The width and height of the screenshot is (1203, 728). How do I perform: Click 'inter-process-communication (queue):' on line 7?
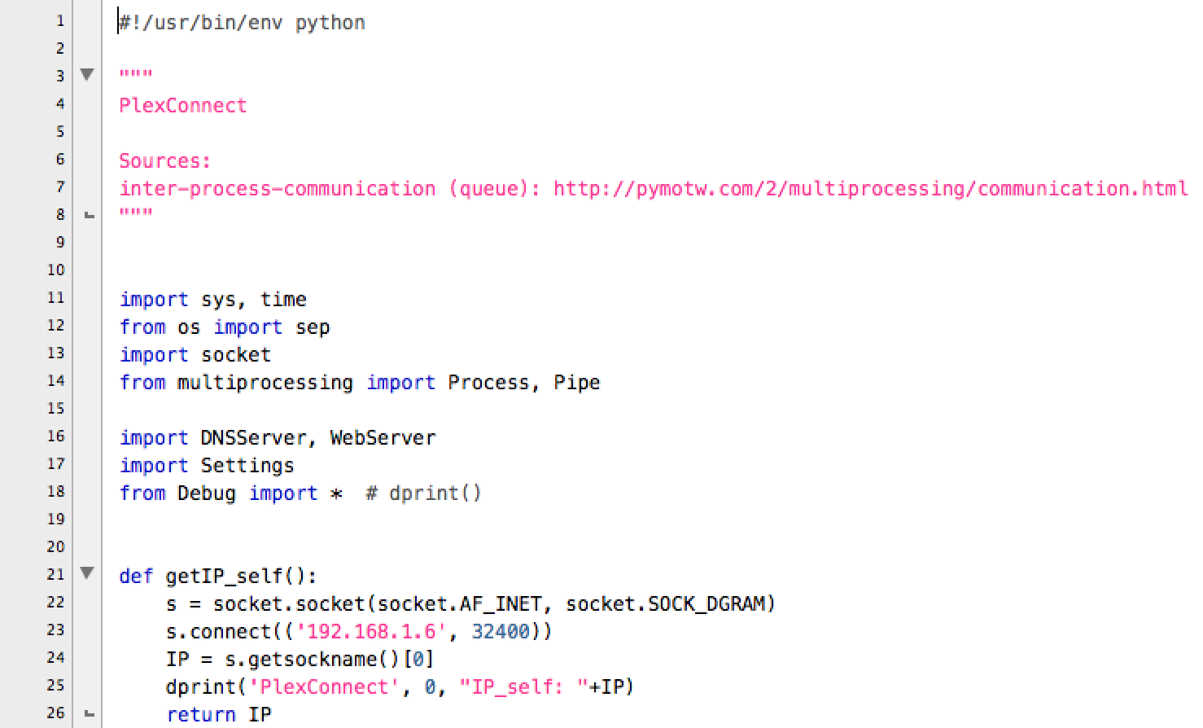pyautogui.click(x=330, y=189)
